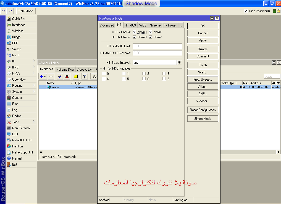Open column chooser dropdown in Wireless Tables header

tap(279, 83)
